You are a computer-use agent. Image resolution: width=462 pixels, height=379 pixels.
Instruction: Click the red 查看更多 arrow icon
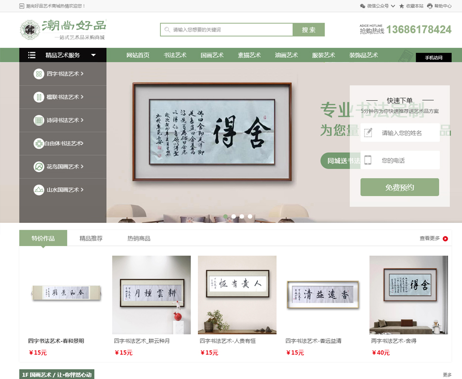445,239
